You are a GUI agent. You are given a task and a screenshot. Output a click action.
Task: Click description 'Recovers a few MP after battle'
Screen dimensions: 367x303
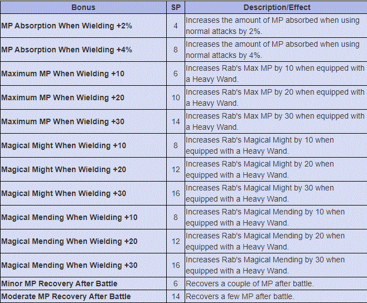click(240, 296)
